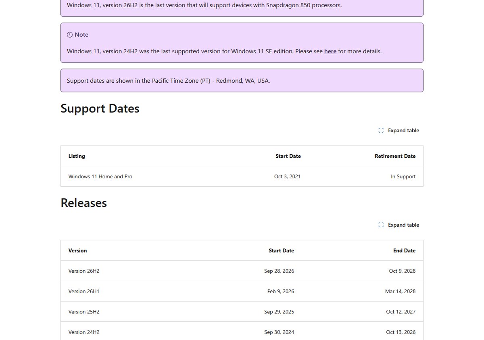Image resolution: width=484 pixels, height=340 pixels.
Task: Select the 'Sep 29, 2025' start date
Action: pyautogui.click(x=279, y=312)
